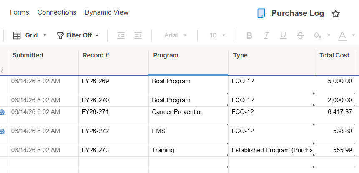Select cell FY26-271

pyautogui.click(x=113, y=116)
